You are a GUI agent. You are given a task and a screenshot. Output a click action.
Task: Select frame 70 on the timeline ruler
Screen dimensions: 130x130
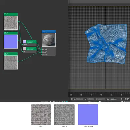pos(111,95)
